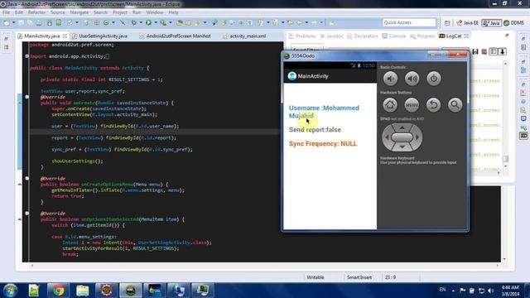Show the Console view tab
530x298 pixels.
tap(394, 36)
